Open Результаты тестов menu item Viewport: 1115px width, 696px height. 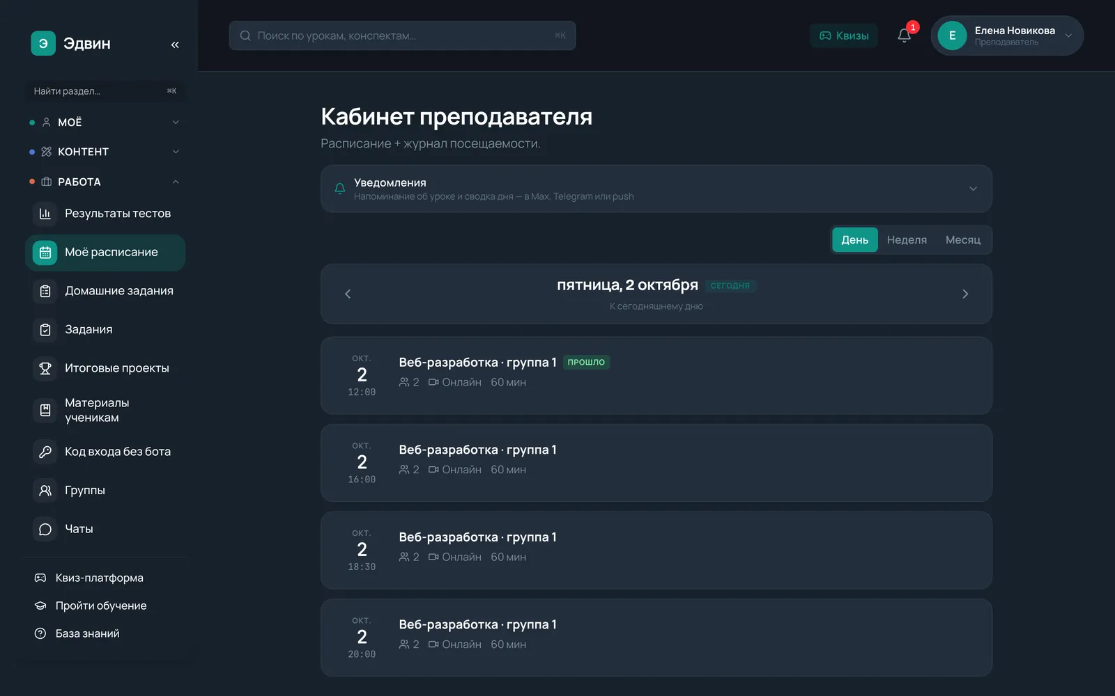tap(105, 214)
